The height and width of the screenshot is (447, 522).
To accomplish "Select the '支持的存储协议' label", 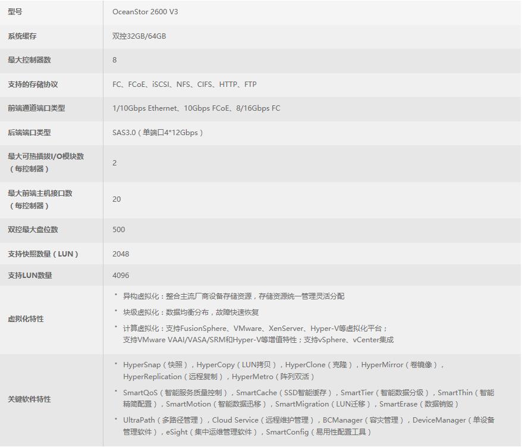I will [x=33, y=85].
